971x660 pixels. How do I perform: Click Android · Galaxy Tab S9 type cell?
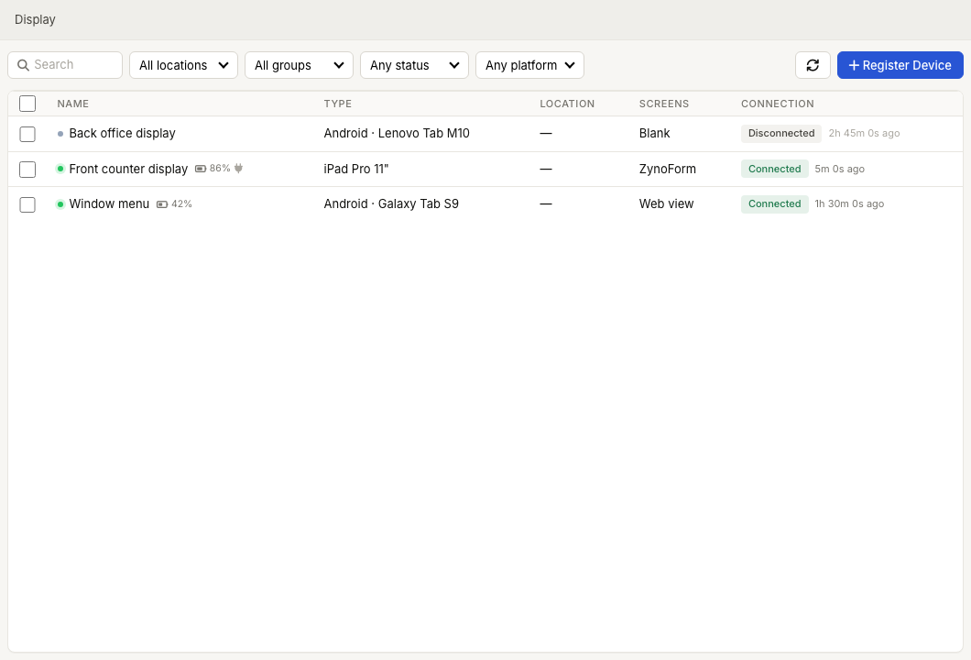tap(391, 203)
